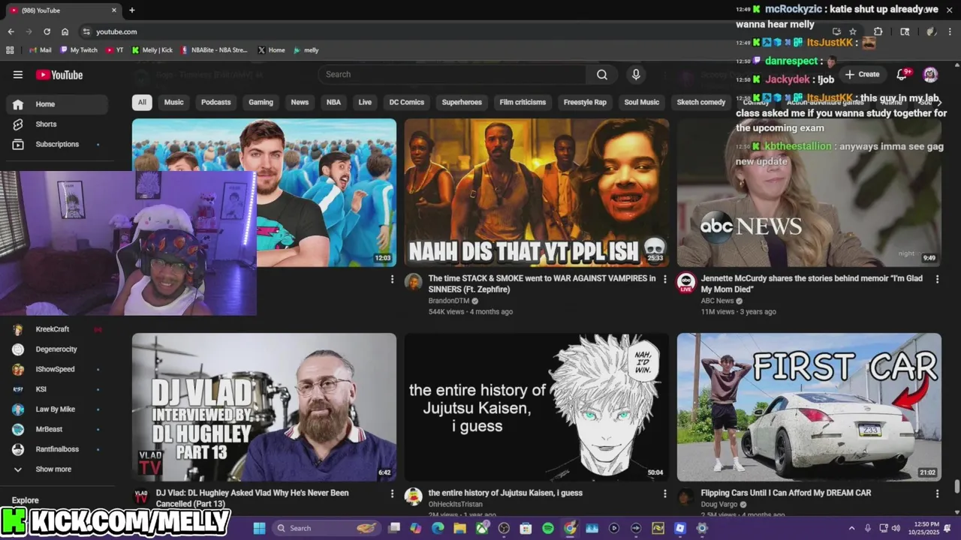Go back with the browser back arrow
Image resolution: width=961 pixels, height=540 pixels.
click(11, 31)
